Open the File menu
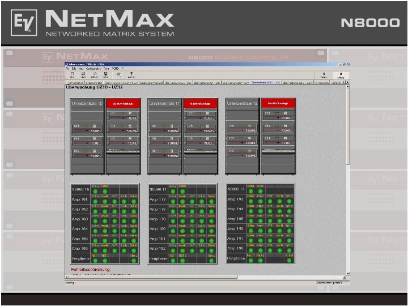Screen dimensions: 408x306 [67, 69]
